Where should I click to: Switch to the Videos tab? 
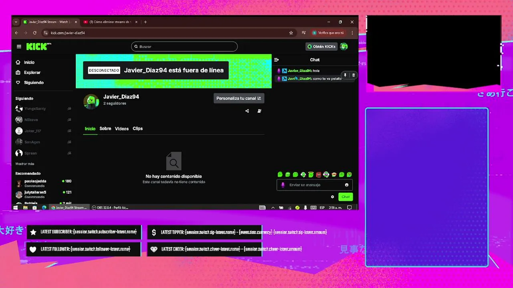click(x=122, y=128)
